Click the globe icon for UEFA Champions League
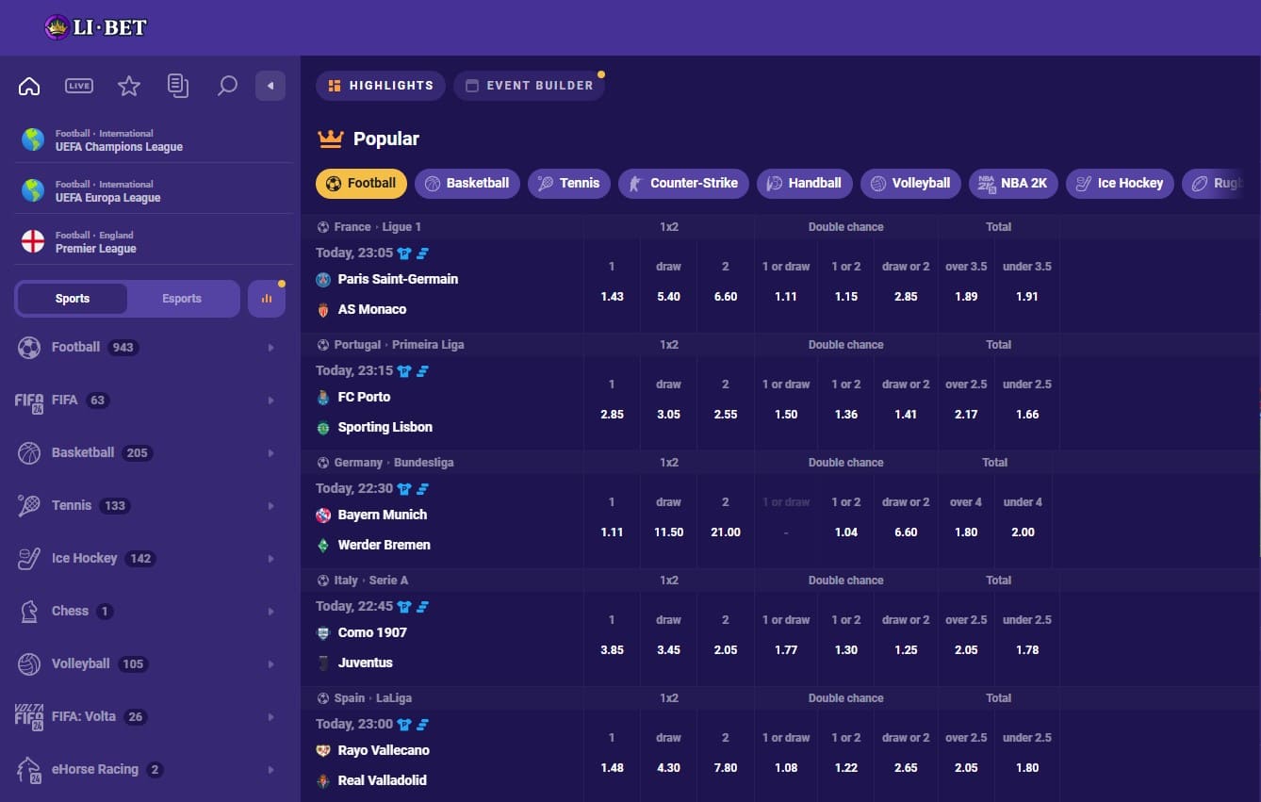The width and height of the screenshot is (1261, 802). coord(33,139)
